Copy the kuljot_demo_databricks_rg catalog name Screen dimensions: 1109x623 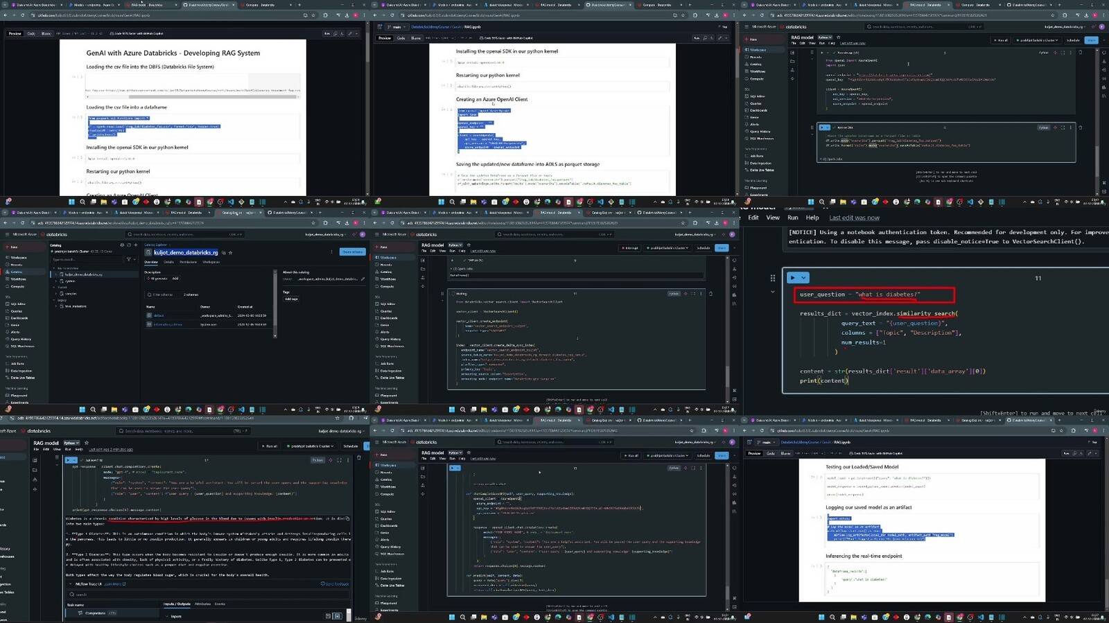click(223, 253)
